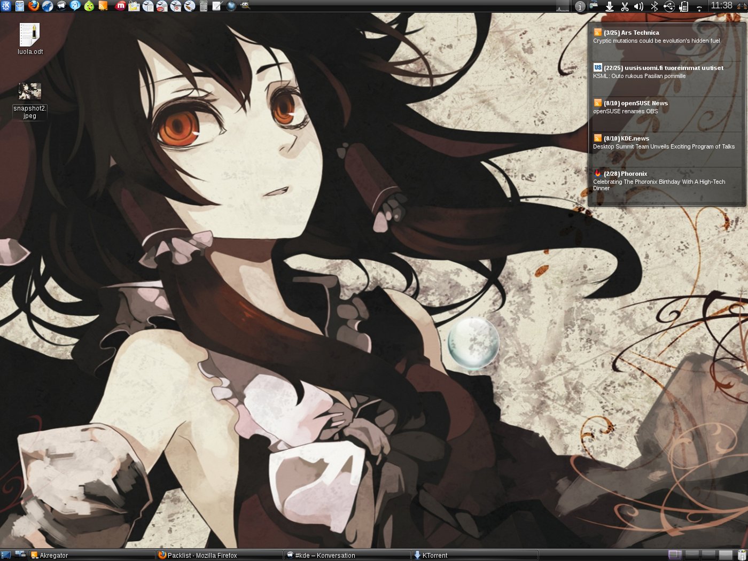Open Klipper clipboard scissors icon
The height and width of the screenshot is (561, 748).
pyautogui.click(x=625, y=6)
